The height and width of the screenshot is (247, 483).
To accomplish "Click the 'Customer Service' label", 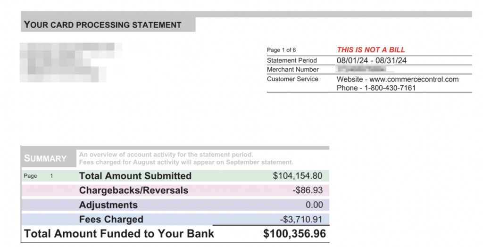I will click(x=292, y=79).
